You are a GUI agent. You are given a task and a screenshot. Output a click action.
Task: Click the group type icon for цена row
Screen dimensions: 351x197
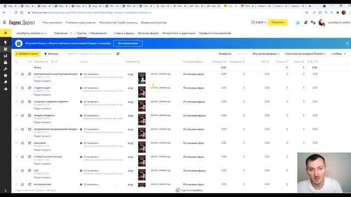point(29,143)
